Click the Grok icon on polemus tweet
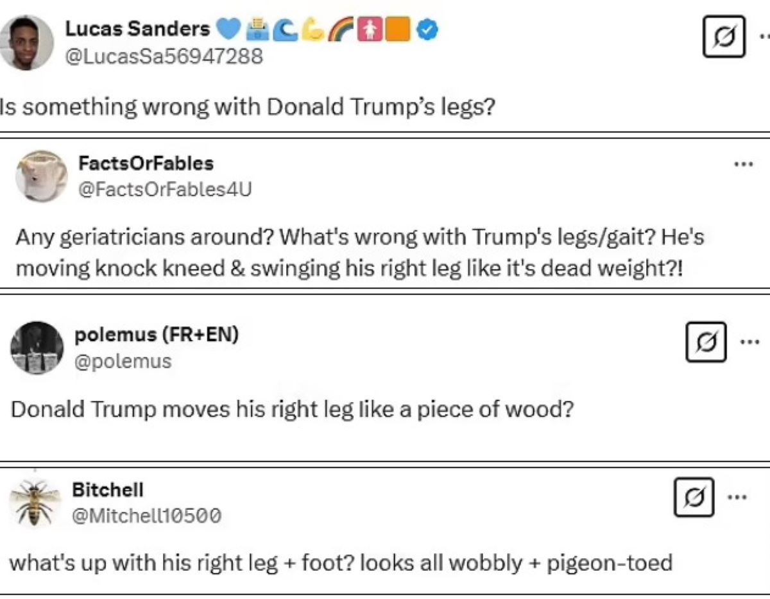Image resolution: width=770 pixels, height=599 pixels. 706,342
